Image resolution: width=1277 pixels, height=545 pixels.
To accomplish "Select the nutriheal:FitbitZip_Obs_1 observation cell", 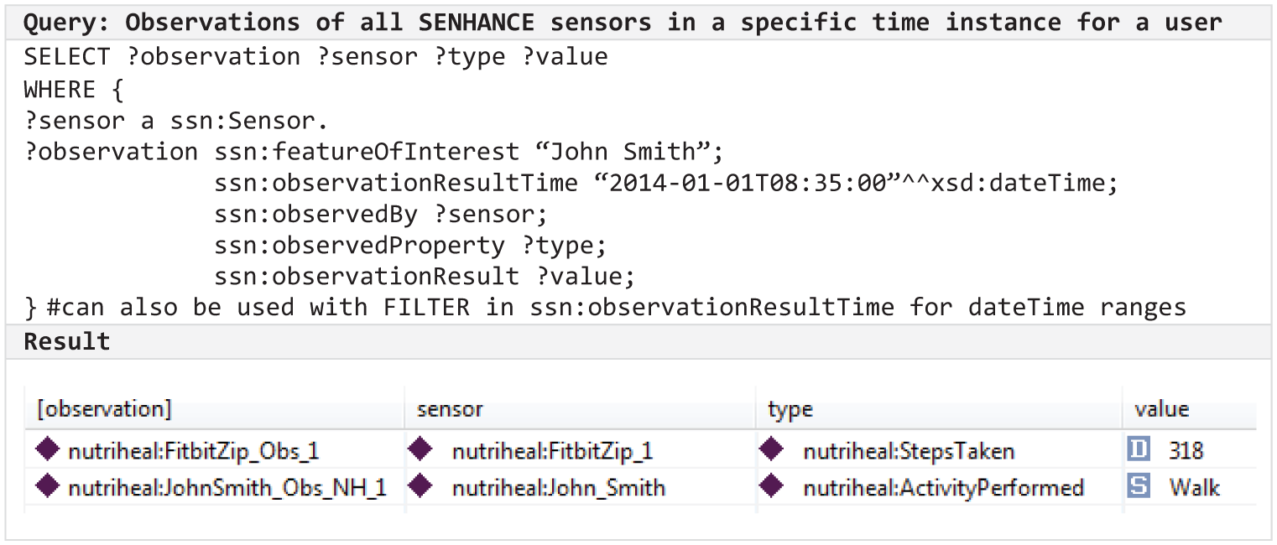I will [x=215, y=450].
